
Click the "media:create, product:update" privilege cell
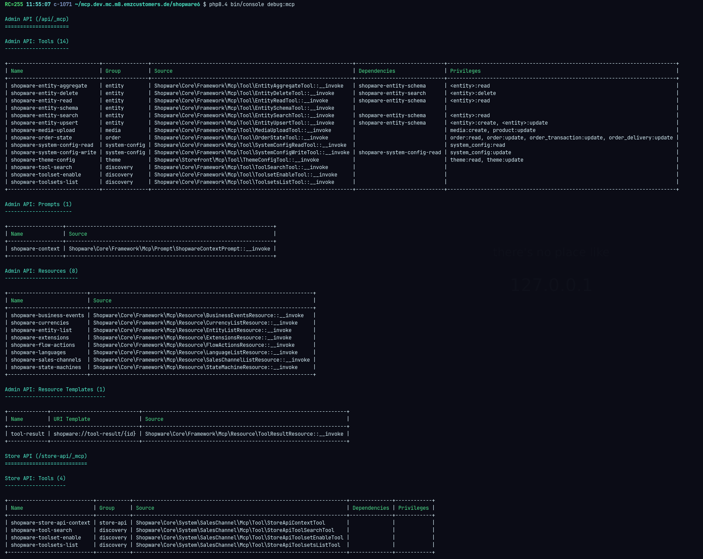pyautogui.click(x=493, y=130)
